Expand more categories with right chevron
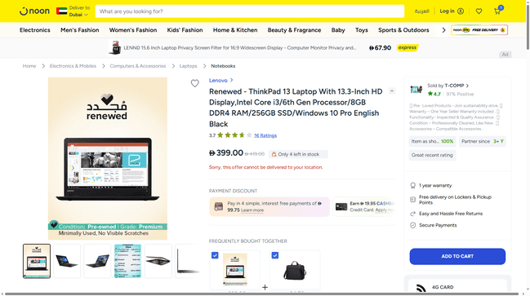The height and width of the screenshot is (296, 530). tap(443, 30)
